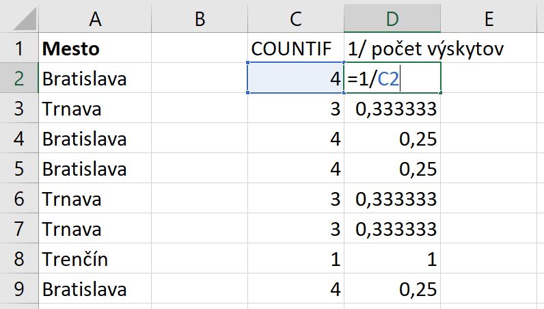Click cell C7 with value 3
Screen dimensions: 544x309
(x=296, y=228)
